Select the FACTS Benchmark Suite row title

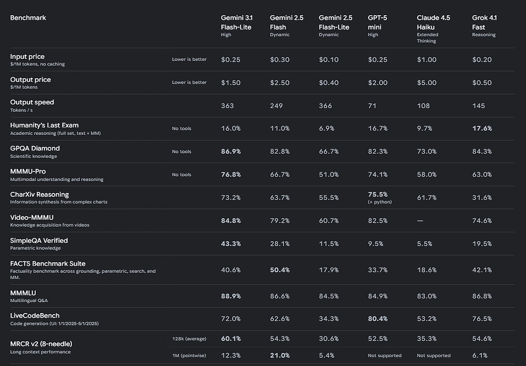pyautogui.click(x=48, y=263)
